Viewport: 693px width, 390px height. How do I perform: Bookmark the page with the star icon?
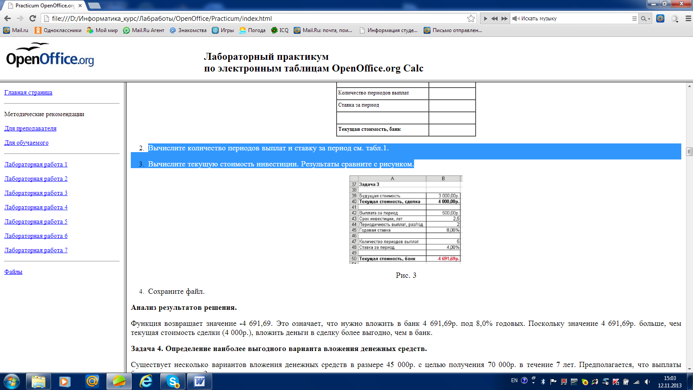tap(471, 18)
